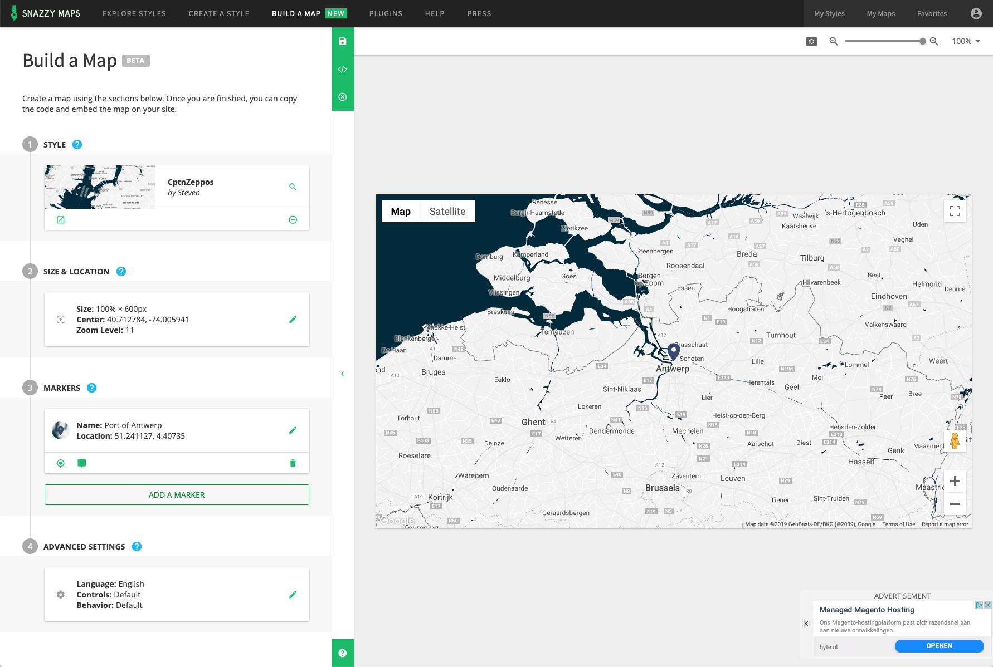Open the Terms of Use link
993x667 pixels.
click(898, 524)
